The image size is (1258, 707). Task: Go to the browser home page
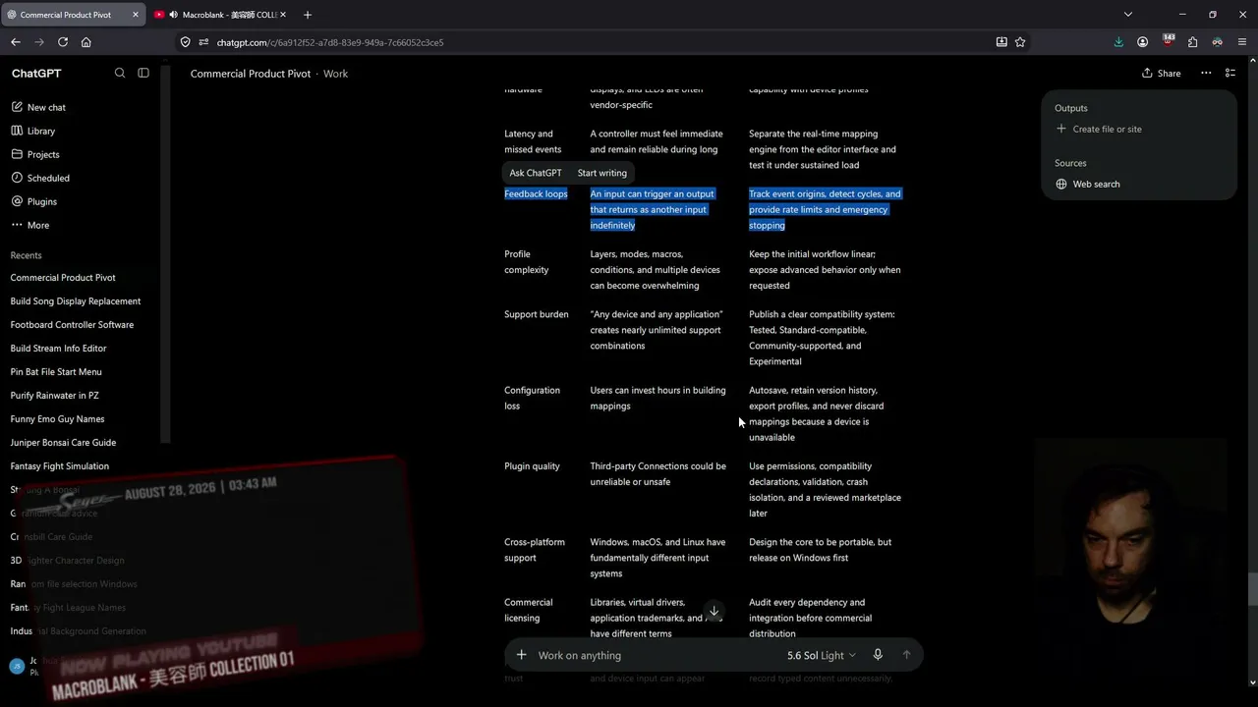[x=86, y=42]
